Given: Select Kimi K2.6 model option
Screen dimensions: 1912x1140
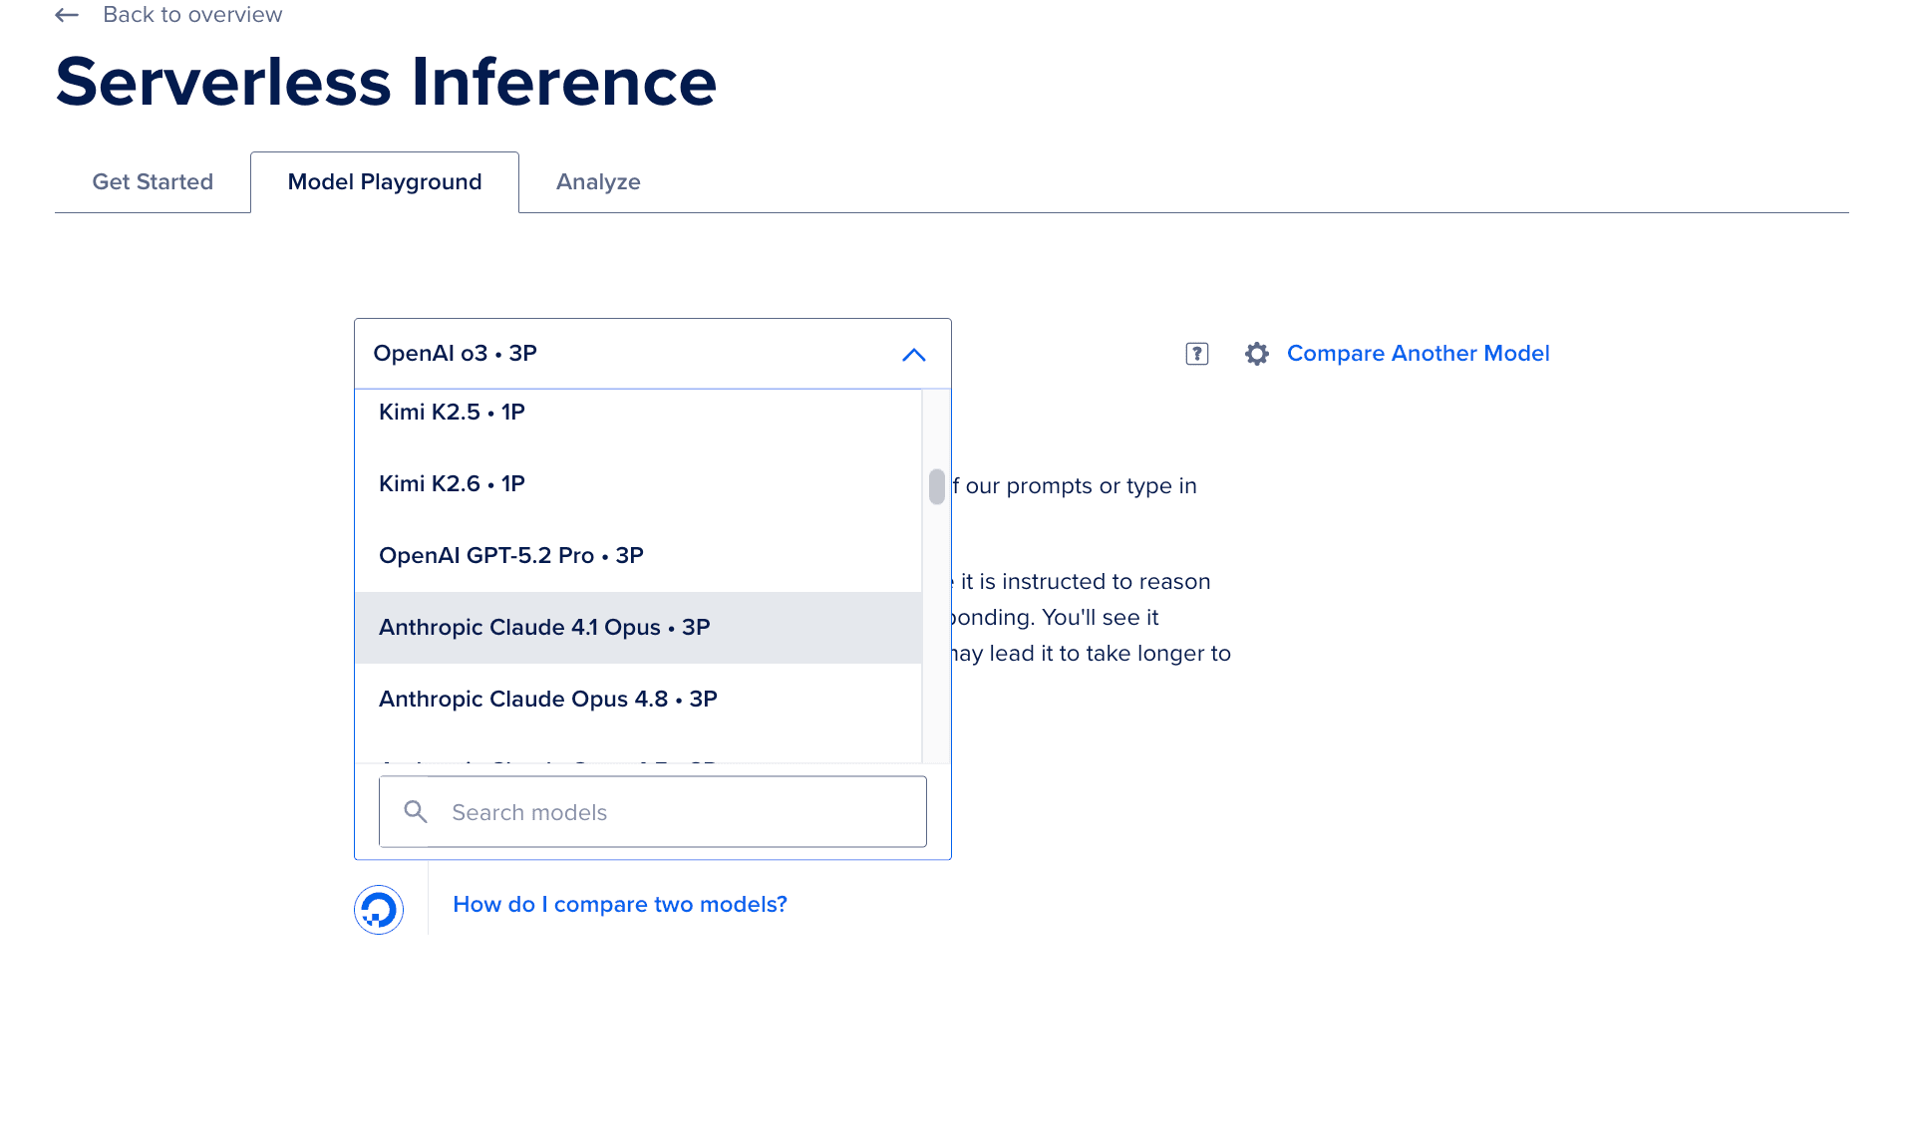Looking at the screenshot, I should [638, 484].
